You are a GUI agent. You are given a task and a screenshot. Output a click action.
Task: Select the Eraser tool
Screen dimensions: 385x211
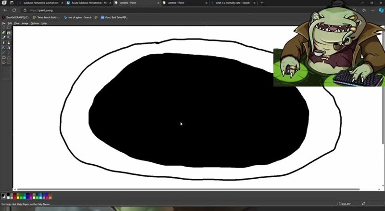click(4, 32)
